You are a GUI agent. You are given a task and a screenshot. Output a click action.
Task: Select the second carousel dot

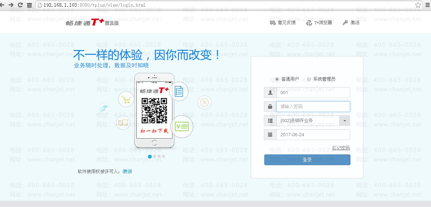(x=155, y=156)
